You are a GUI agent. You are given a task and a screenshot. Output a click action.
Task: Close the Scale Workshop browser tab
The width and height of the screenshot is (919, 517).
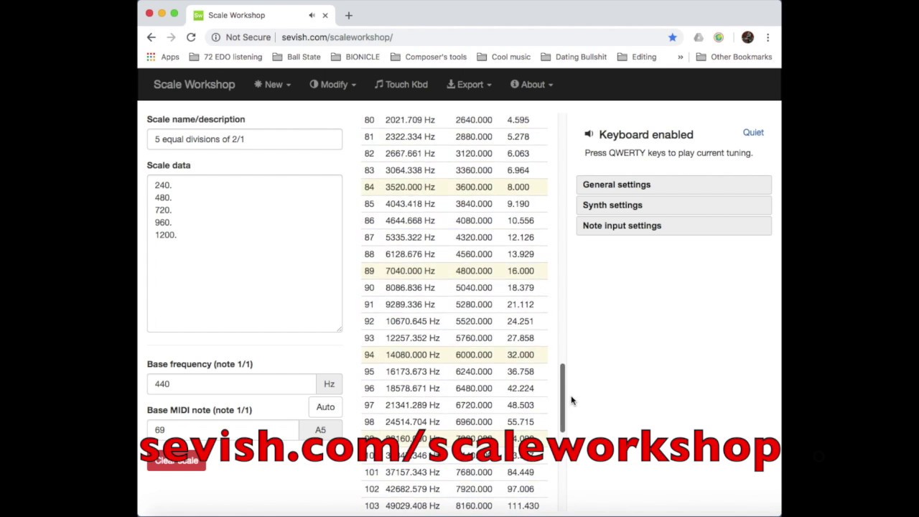tap(325, 15)
